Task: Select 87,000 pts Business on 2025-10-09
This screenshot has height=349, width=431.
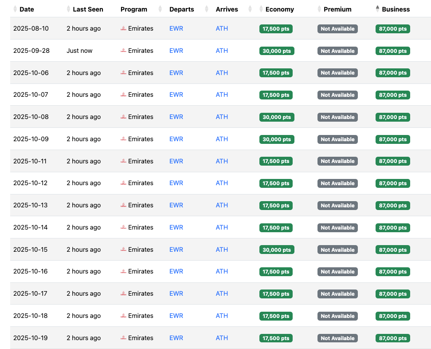Action: point(393,139)
